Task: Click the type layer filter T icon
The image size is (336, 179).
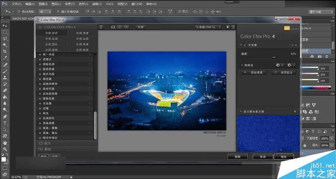Action: 313,132
